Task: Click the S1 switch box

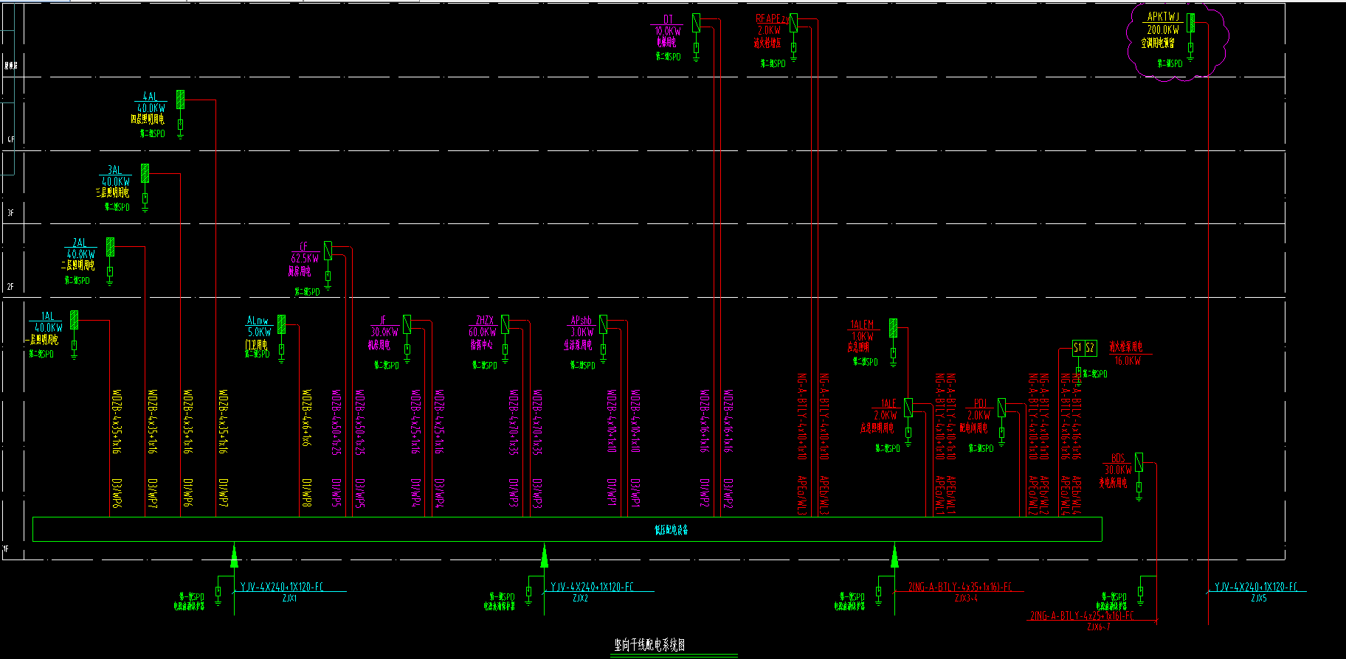Action: [x=1077, y=348]
